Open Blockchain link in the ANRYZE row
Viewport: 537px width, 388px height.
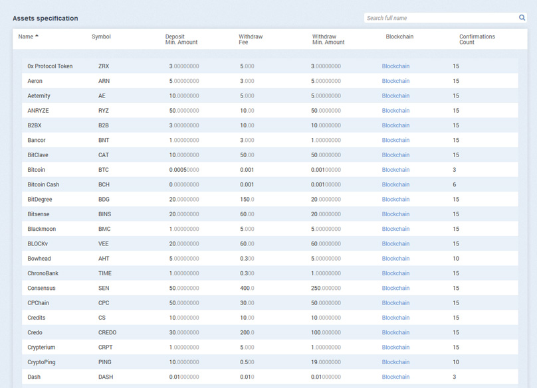(395, 111)
